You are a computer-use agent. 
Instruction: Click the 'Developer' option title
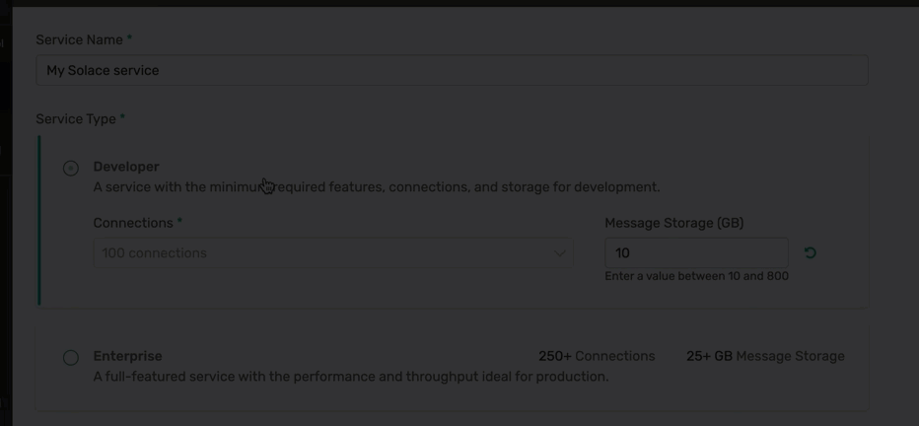[x=126, y=167]
